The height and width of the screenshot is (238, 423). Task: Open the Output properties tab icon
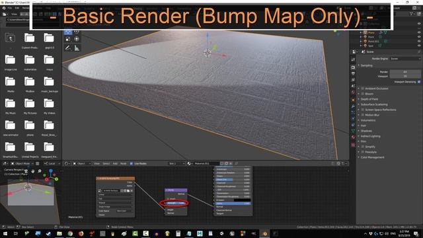coord(353,73)
